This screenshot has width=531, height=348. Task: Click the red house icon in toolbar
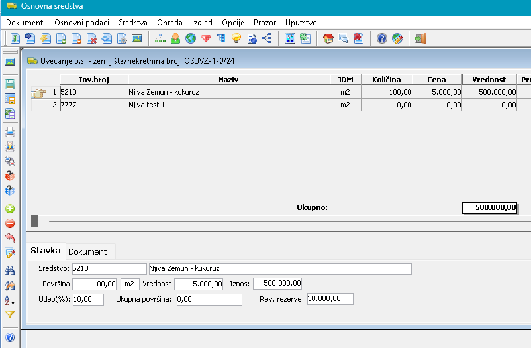(328, 38)
